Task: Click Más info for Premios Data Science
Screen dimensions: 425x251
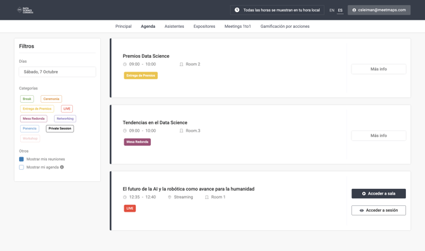Action: [x=379, y=69]
